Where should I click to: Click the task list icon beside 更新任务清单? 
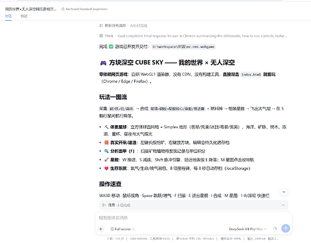101,26
